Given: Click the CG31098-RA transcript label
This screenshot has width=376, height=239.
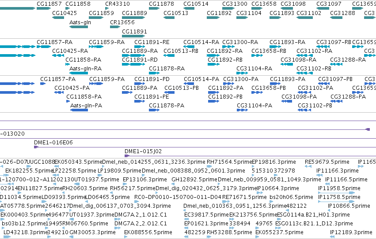Looking at the screenshot, I should (x=299, y=60).
